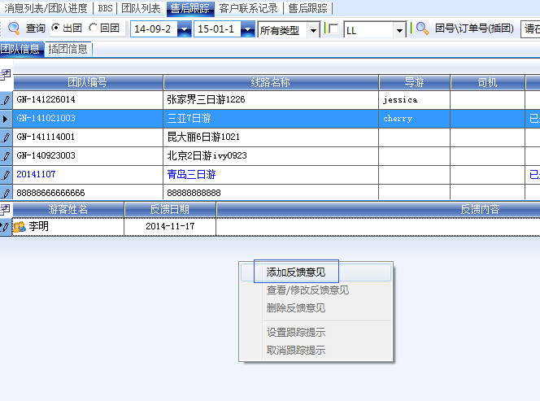This screenshot has width=540, height=401.
Task: Open the LL combo box dropdown
Action: click(x=399, y=30)
